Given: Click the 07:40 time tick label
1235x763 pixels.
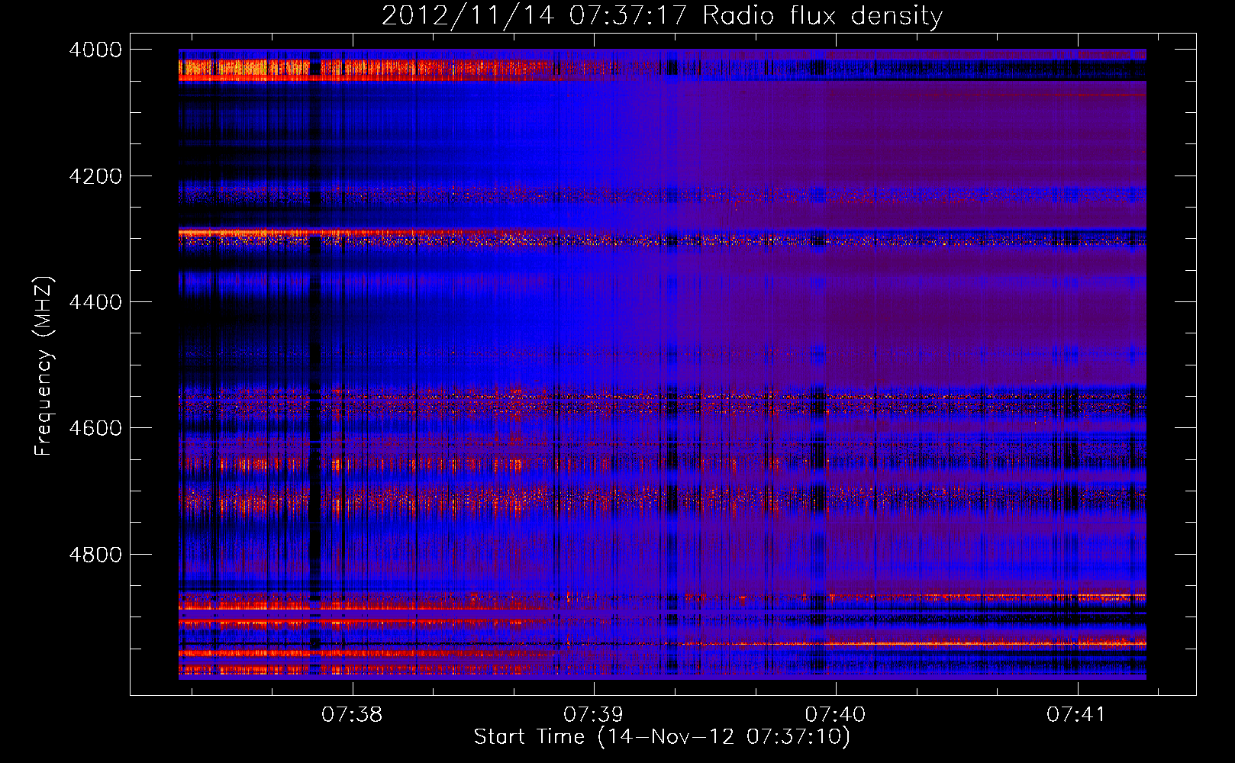Looking at the screenshot, I should tap(836, 714).
